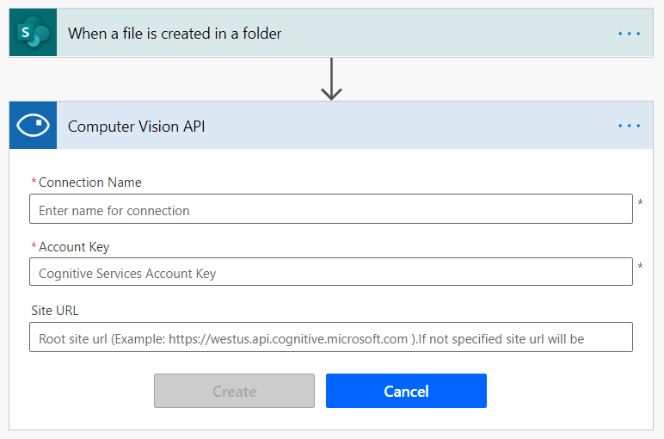Collapse the Computer Vision API step by its title
The height and width of the screenshot is (439, 664).
click(x=136, y=127)
